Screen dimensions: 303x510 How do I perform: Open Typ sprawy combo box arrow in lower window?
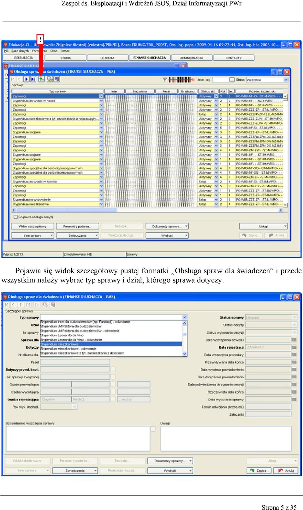coord(185,317)
